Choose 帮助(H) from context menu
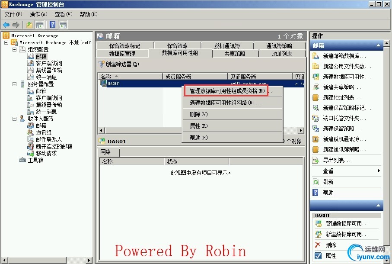Screen dimensions: 392x264 click(233, 137)
